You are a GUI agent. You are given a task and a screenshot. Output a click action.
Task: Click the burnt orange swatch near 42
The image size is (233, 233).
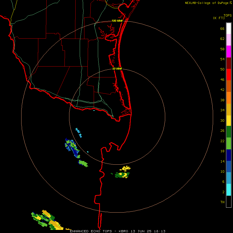[x=229, y=86]
